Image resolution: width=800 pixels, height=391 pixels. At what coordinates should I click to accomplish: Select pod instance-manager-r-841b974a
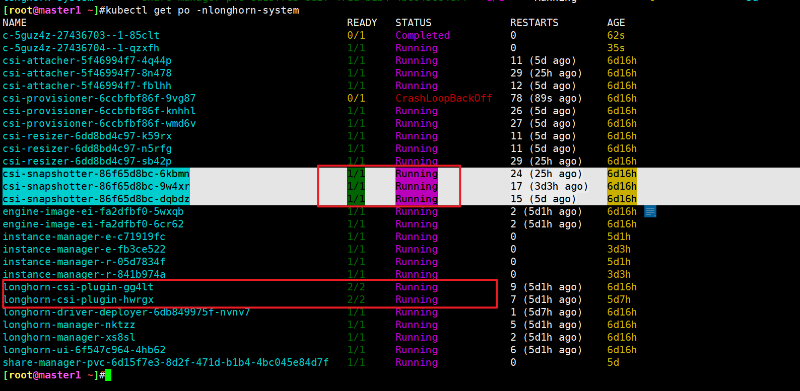point(84,274)
